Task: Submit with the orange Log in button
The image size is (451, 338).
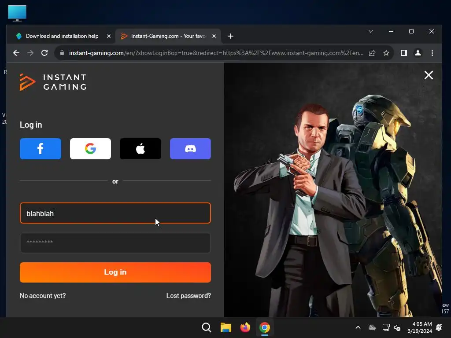Action: pyautogui.click(x=115, y=272)
